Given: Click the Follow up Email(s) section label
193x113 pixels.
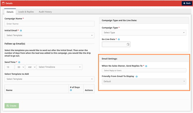Looking at the screenshot, I should tap(15, 44).
